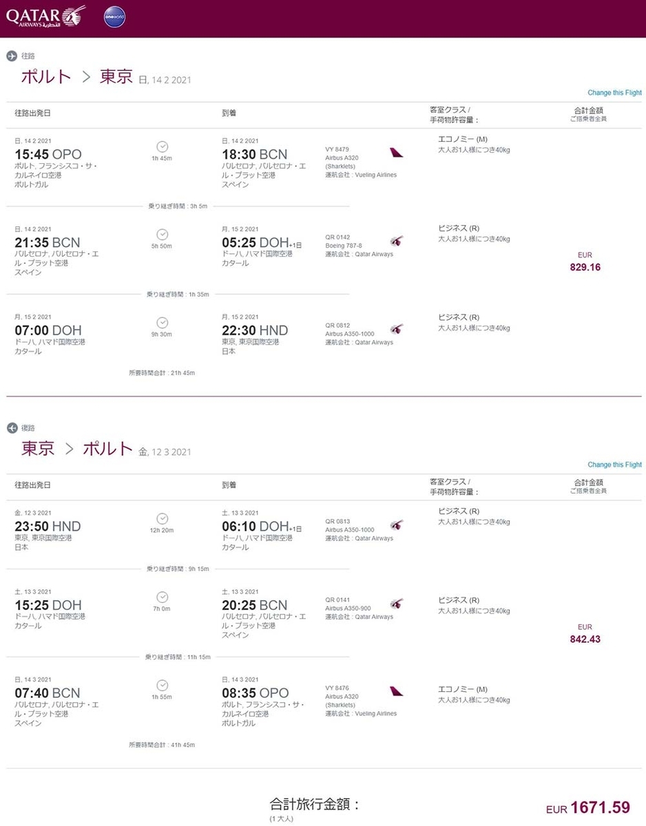Click the 08:35 OPO arrival time
This screenshot has height=826, width=646.
coord(255,693)
